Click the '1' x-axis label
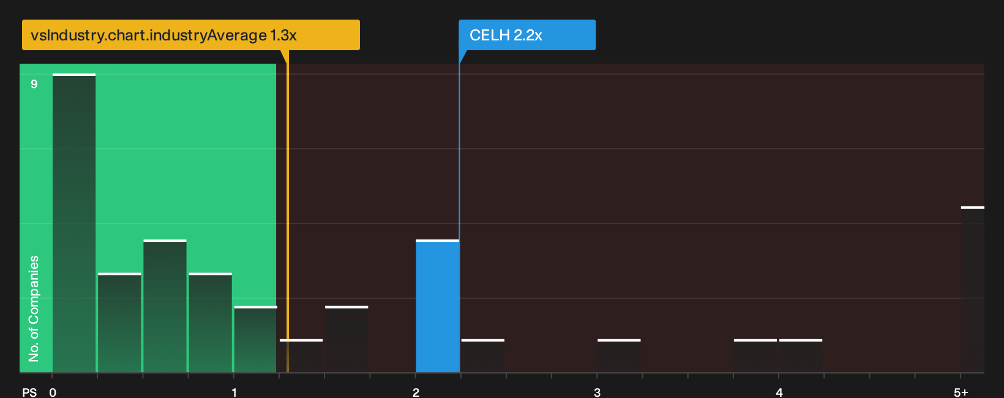The width and height of the screenshot is (1004, 398). coord(234,392)
